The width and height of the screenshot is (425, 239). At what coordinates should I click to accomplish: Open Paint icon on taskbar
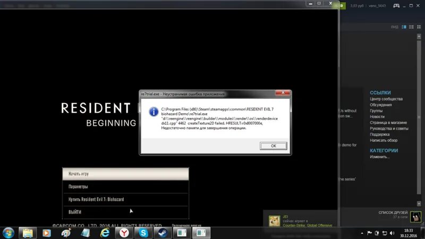coord(66,233)
